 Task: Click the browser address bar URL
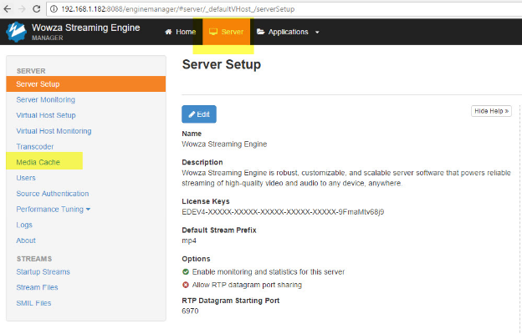coord(184,8)
